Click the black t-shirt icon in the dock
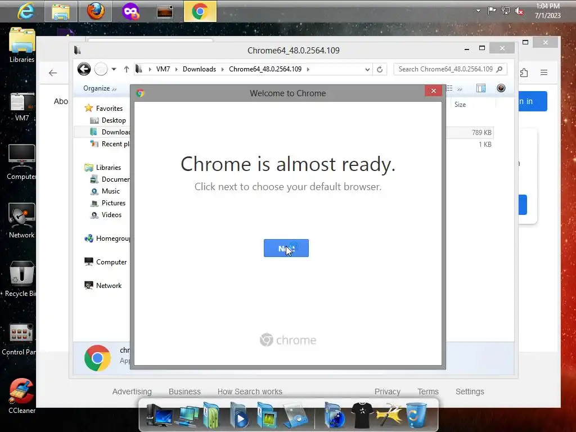 [363, 416]
